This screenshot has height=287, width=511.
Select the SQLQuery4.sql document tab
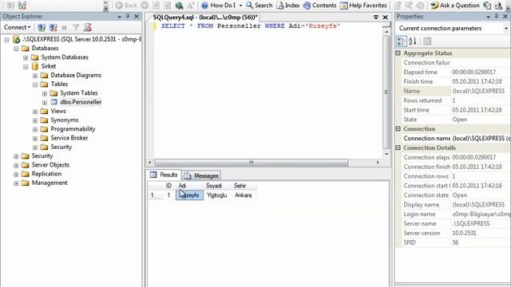[205, 18]
